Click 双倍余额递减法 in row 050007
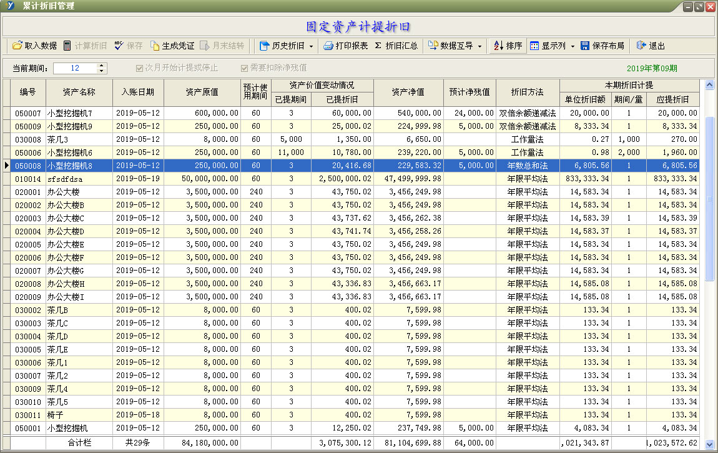The width and height of the screenshot is (718, 453). pos(528,113)
